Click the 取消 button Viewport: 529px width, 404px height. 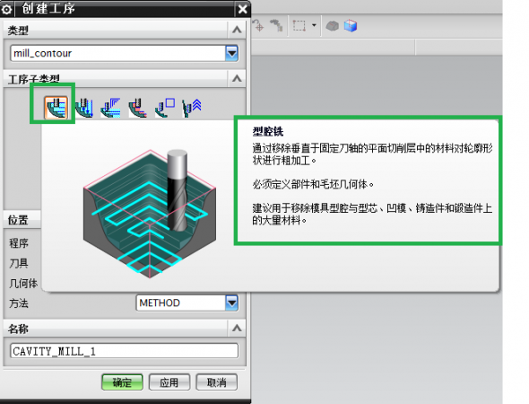217,382
